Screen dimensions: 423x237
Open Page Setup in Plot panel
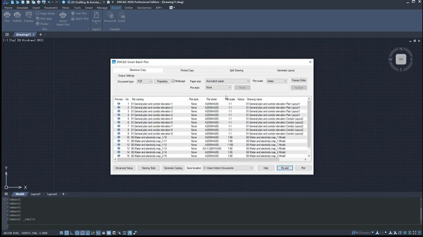click(45, 13)
